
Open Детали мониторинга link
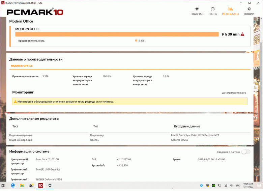click(234, 93)
